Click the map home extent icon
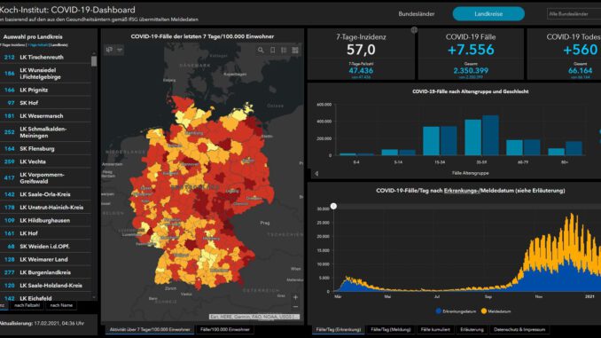This screenshot has width=601, height=338. coord(110,50)
